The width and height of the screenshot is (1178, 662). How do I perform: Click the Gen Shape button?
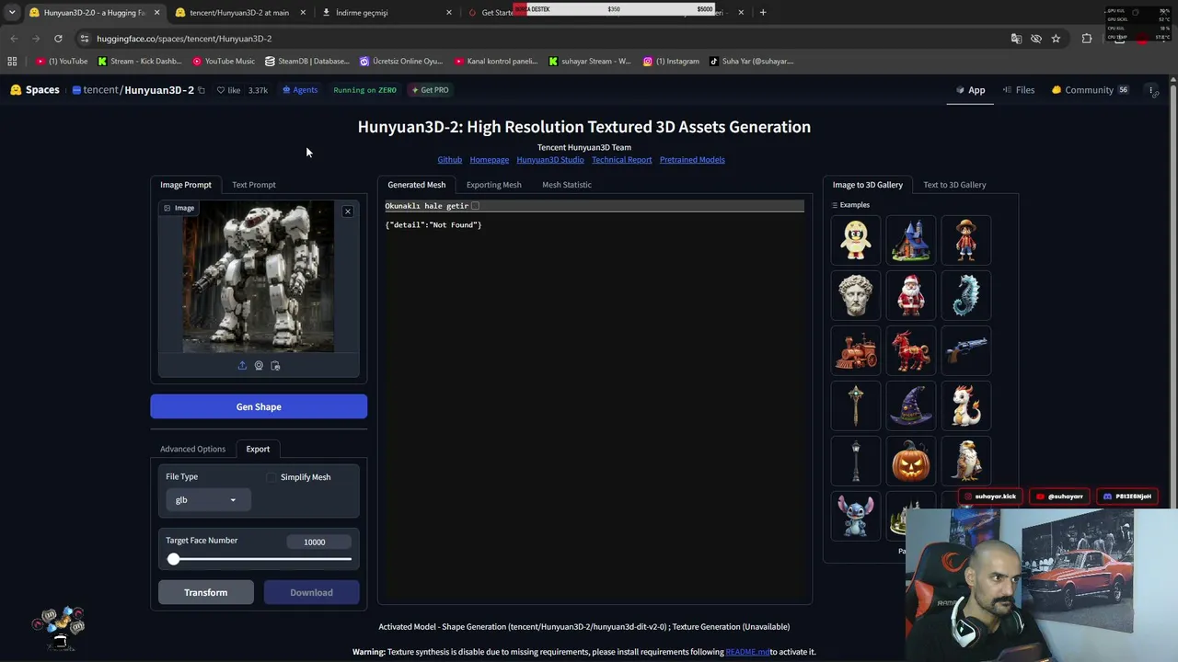(259, 406)
